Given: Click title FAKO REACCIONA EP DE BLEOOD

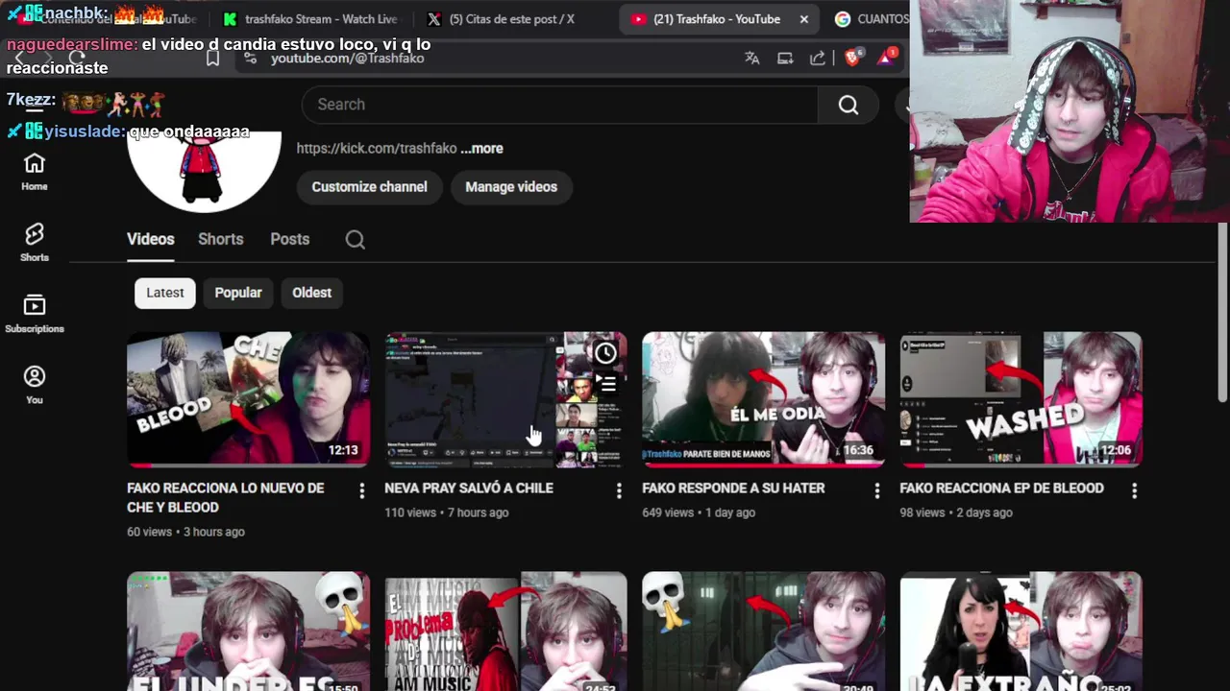Looking at the screenshot, I should coord(1001,488).
